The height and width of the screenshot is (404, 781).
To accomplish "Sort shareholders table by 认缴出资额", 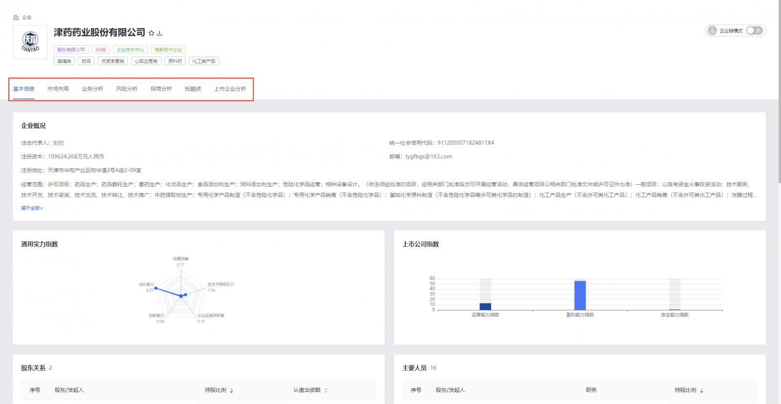I will pos(326,390).
